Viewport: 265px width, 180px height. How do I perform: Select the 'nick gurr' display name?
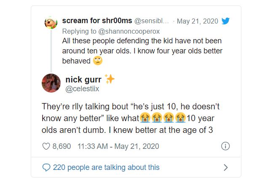(x=84, y=79)
